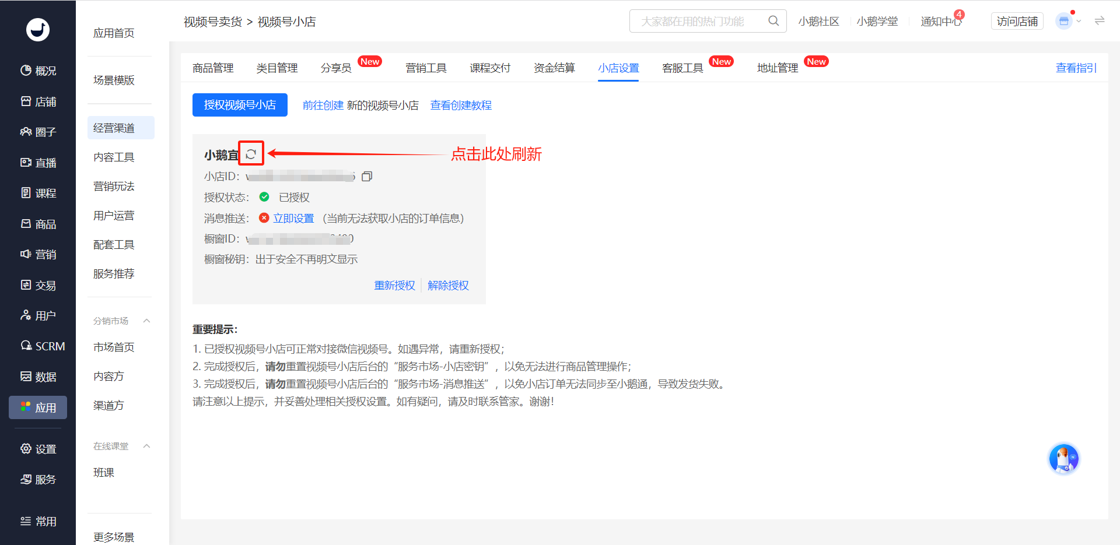1120x545 pixels.
Task: Open 商品 in the left sidebar
Action: (38, 224)
